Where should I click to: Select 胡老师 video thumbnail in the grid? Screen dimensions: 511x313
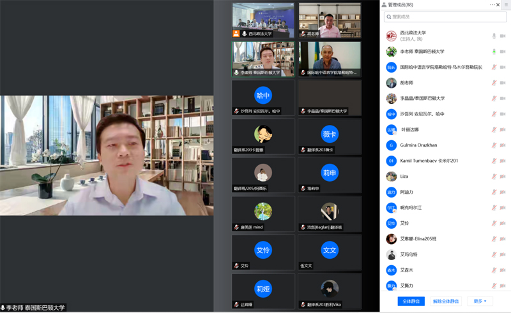point(330,20)
